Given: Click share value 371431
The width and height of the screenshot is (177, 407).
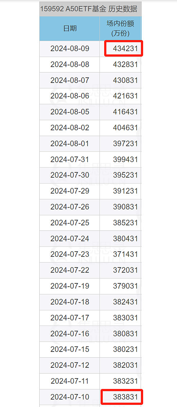Looking at the screenshot, I should click(125, 255).
